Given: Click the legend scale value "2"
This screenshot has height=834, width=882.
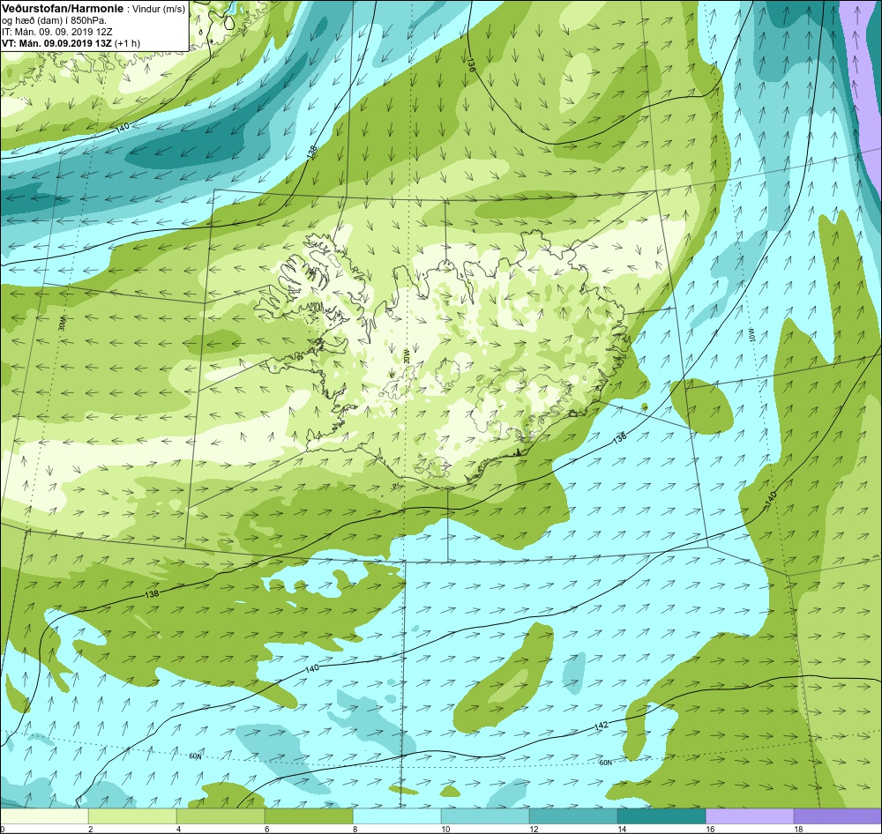Looking at the screenshot, I should (x=91, y=829).
